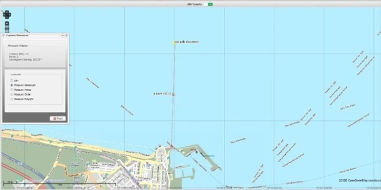The height and width of the screenshot is (190, 381).
Task: Pan the map east with the right arrow
Action: [9, 14]
